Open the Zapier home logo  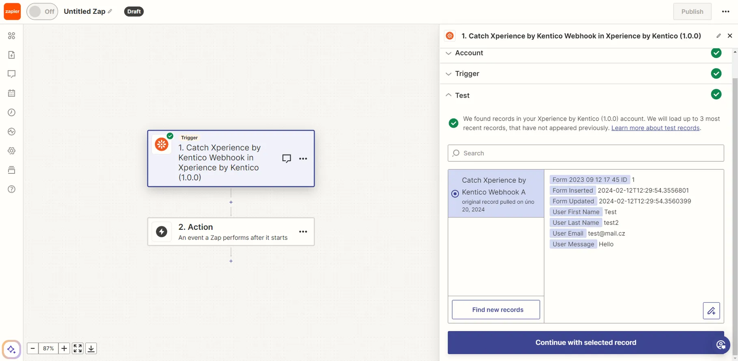point(12,11)
